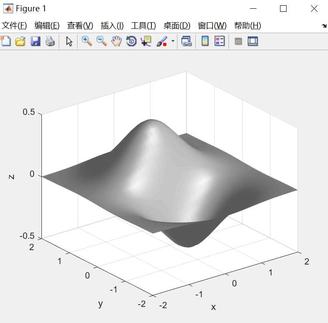Insert a colorbar via toolbar icon
The width and height of the screenshot is (328, 323).
click(205, 41)
